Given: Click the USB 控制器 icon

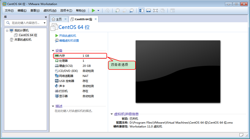Looking at the screenshot, I should point(57,81).
